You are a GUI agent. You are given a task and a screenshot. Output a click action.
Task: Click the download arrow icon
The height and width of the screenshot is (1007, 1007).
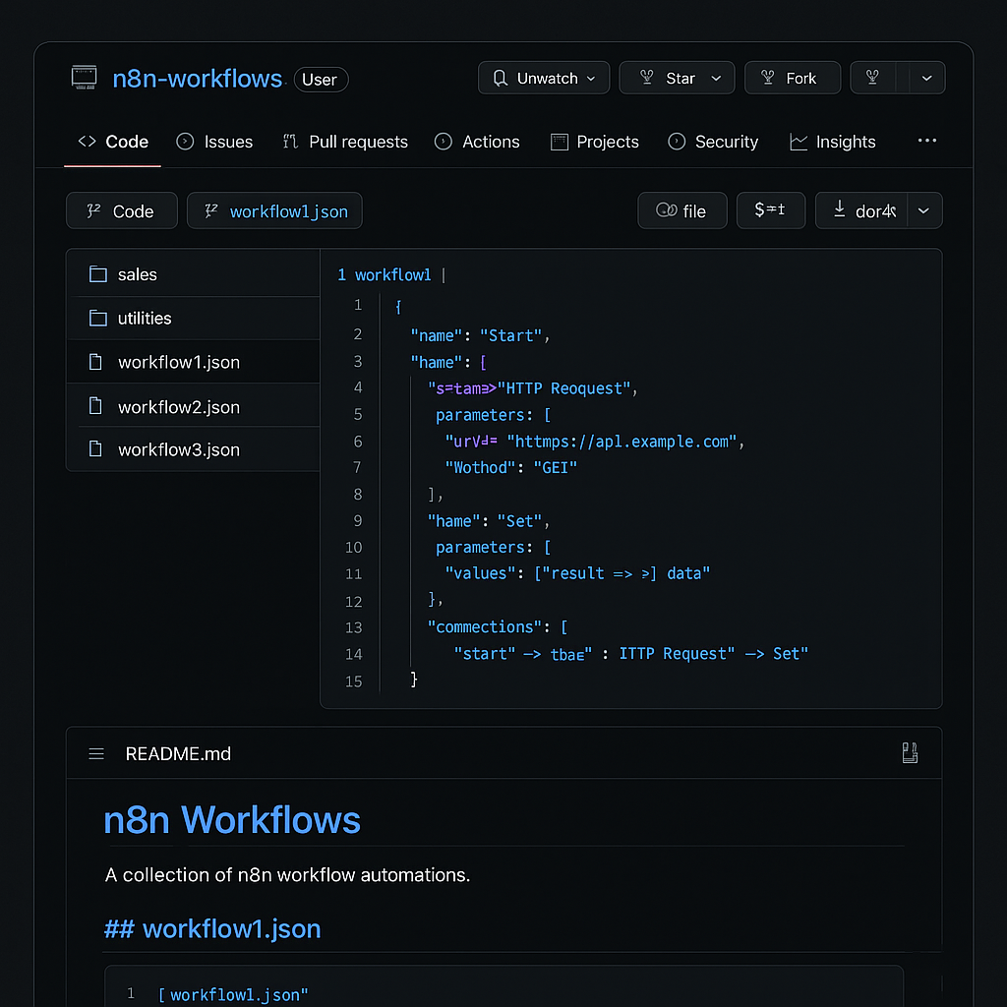pos(840,208)
